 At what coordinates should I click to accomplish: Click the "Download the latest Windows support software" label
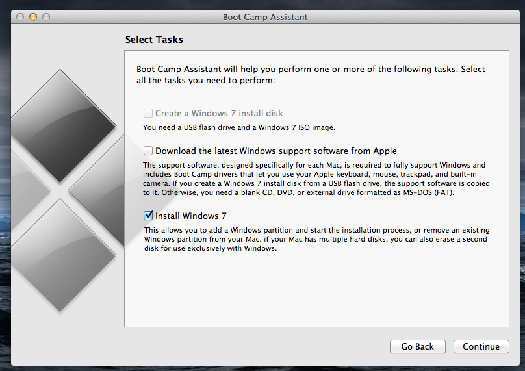click(276, 151)
